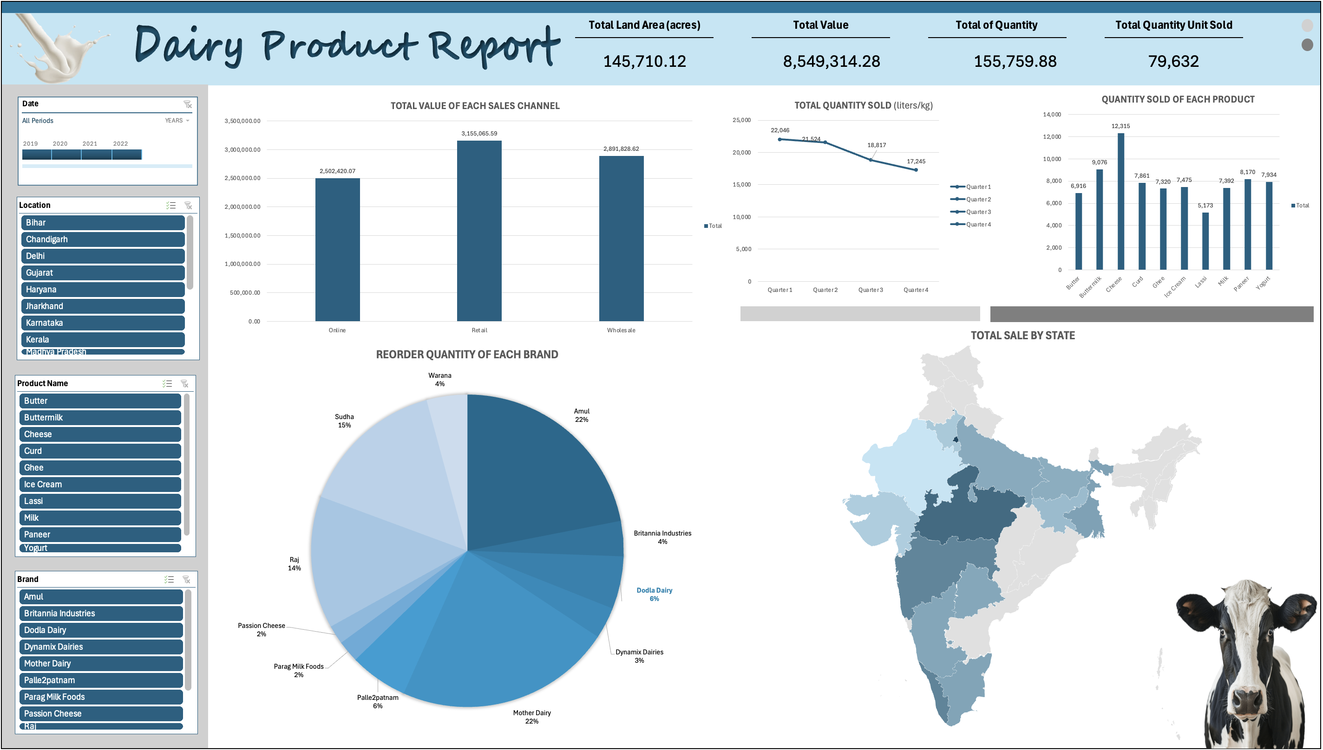Image resolution: width=1323 pixels, height=750 pixels.
Task: Choose Parag Milk Foods in the Brand slicer
Action: [x=101, y=698]
